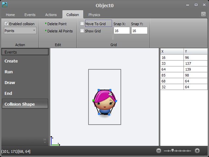Click Delete All Points button
The image size is (209, 157).
[60, 31]
